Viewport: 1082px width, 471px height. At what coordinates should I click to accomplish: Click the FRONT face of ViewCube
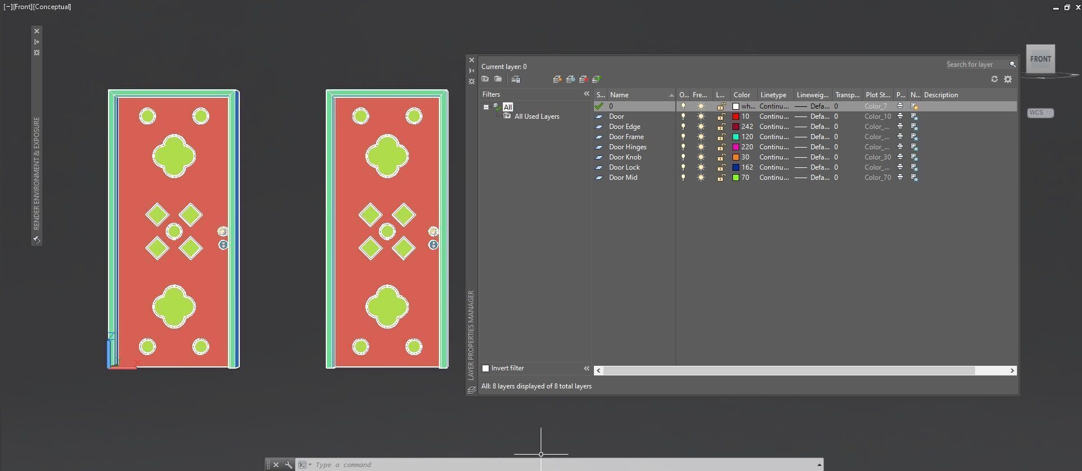1040,59
